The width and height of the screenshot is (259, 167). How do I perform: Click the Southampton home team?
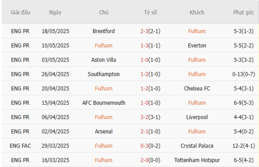tap(104, 74)
